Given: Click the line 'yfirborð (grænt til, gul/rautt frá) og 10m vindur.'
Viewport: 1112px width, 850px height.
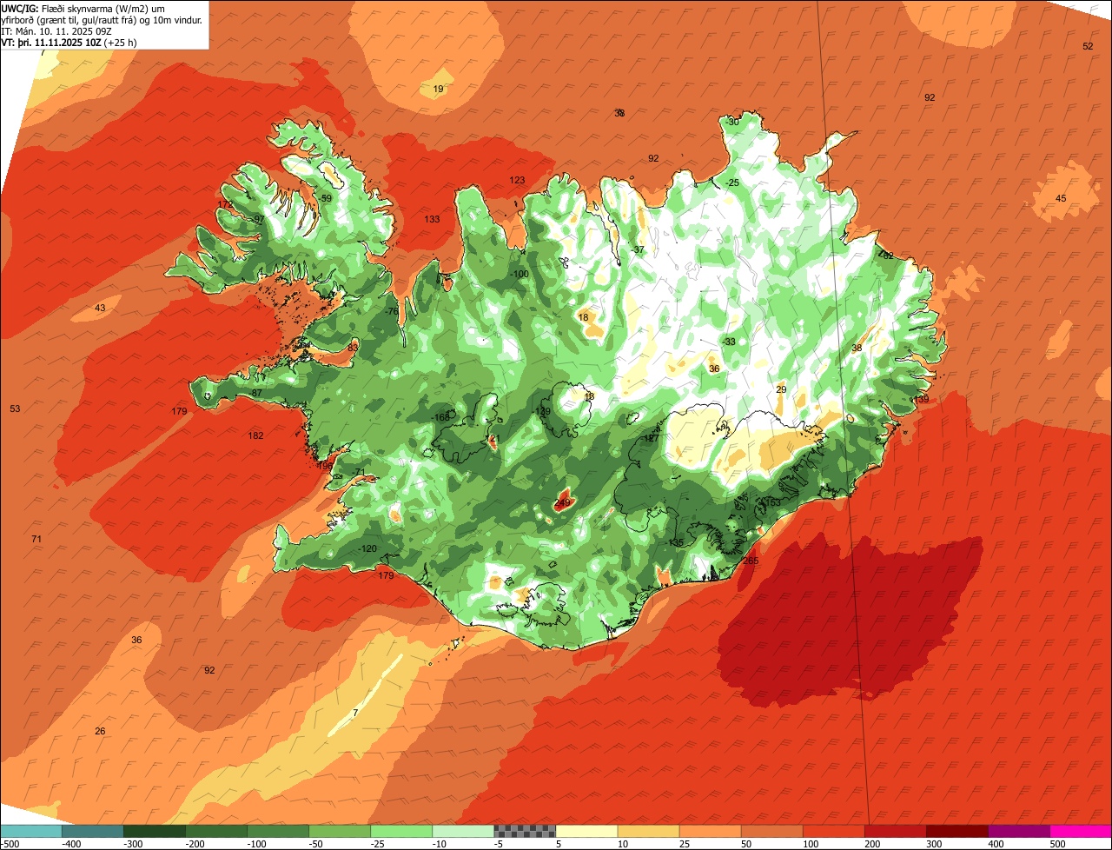Looking at the screenshot, I should tap(102, 19).
